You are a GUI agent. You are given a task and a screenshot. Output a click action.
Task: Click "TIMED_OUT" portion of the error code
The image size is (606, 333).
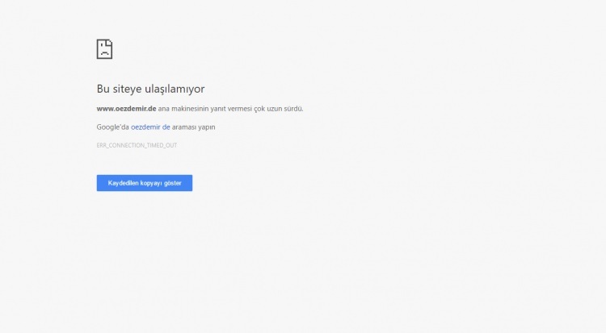(x=161, y=145)
